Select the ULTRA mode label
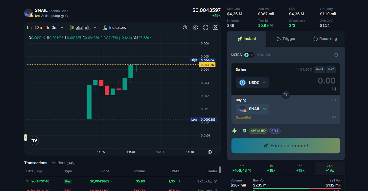Viewport: 368px width, 191px height. [236, 55]
